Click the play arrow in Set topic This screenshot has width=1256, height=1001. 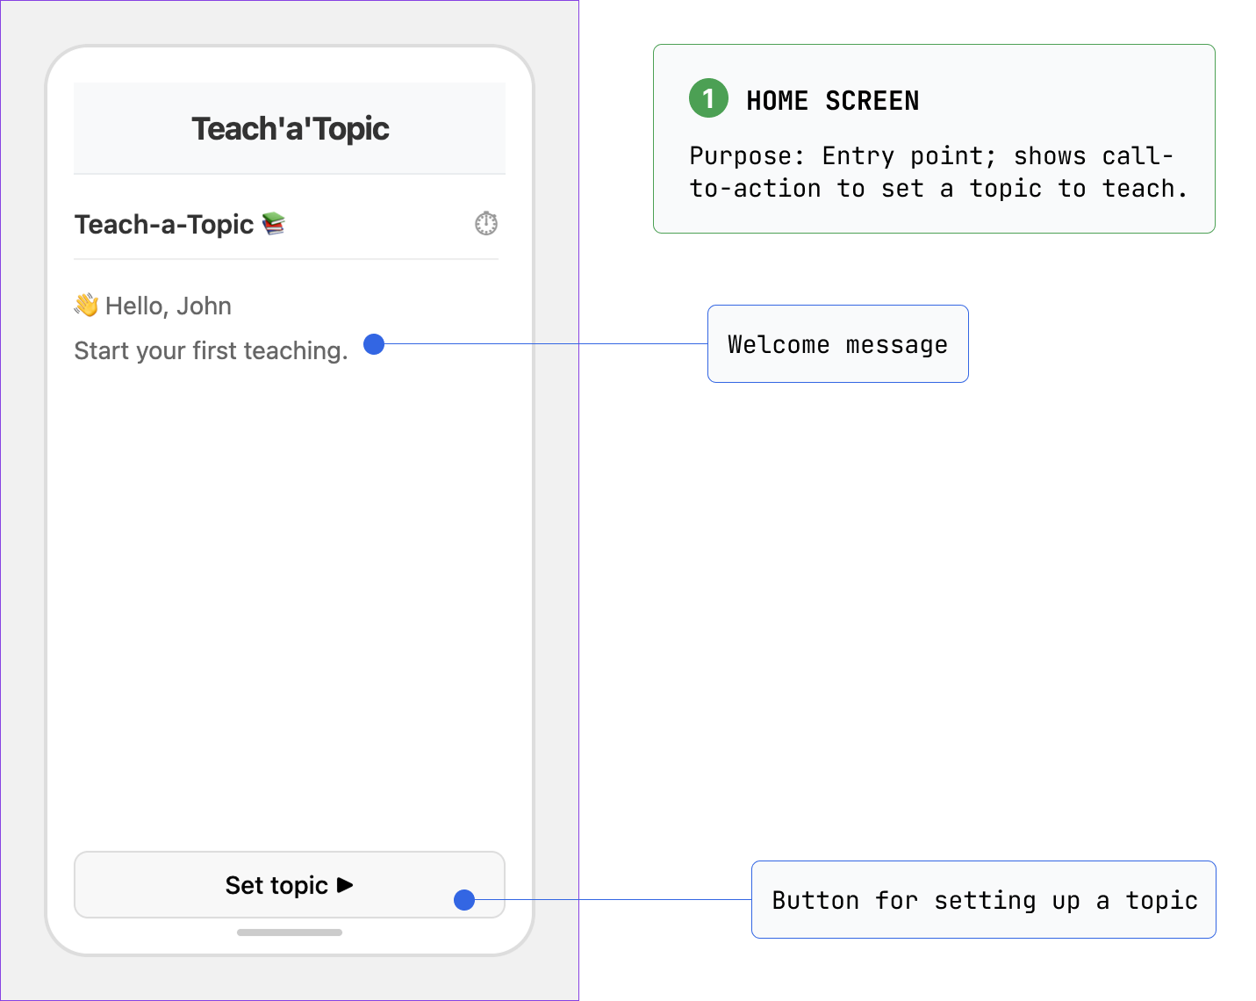point(345,885)
